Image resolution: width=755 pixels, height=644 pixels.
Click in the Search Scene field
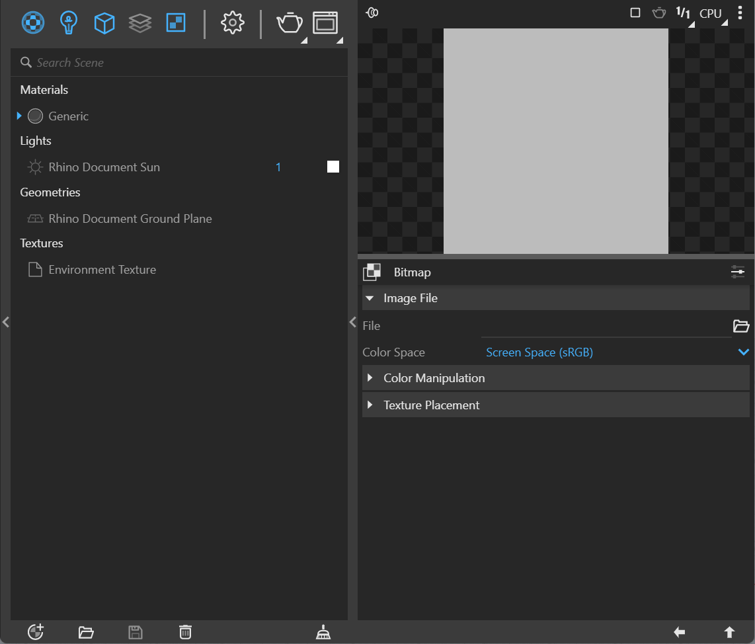click(x=179, y=63)
